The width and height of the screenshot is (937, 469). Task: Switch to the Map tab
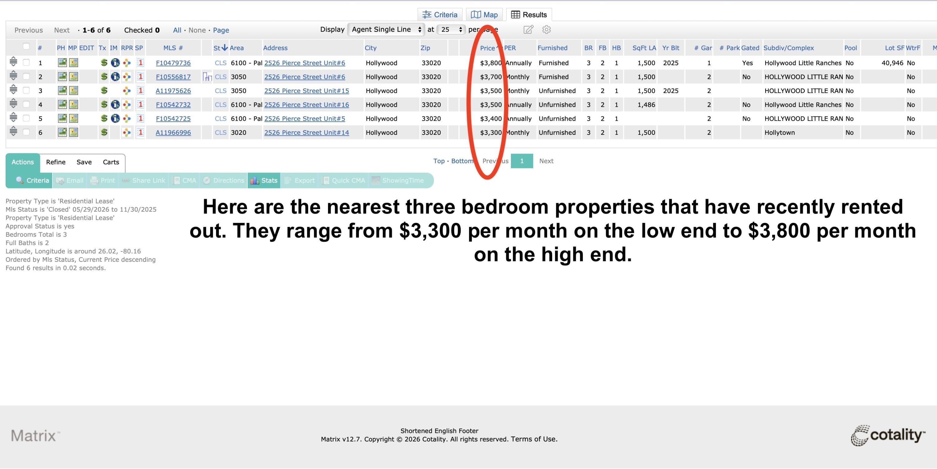pyautogui.click(x=484, y=15)
